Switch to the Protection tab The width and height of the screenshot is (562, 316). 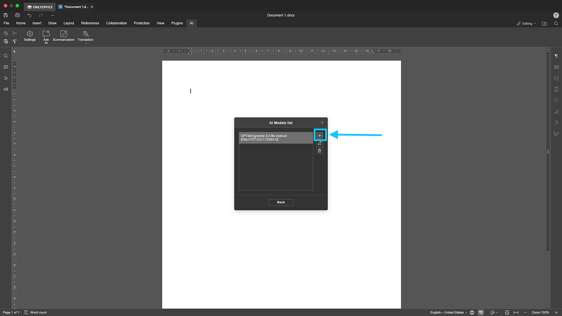(x=142, y=23)
